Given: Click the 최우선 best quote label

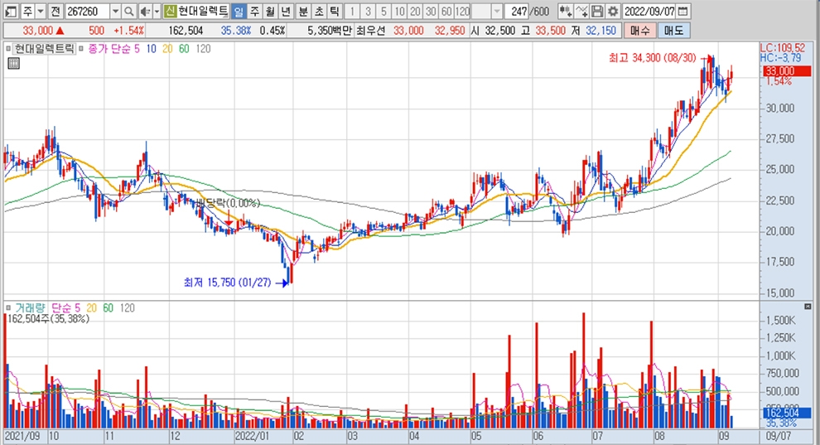Looking at the screenshot, I should (x=371, y=31).
